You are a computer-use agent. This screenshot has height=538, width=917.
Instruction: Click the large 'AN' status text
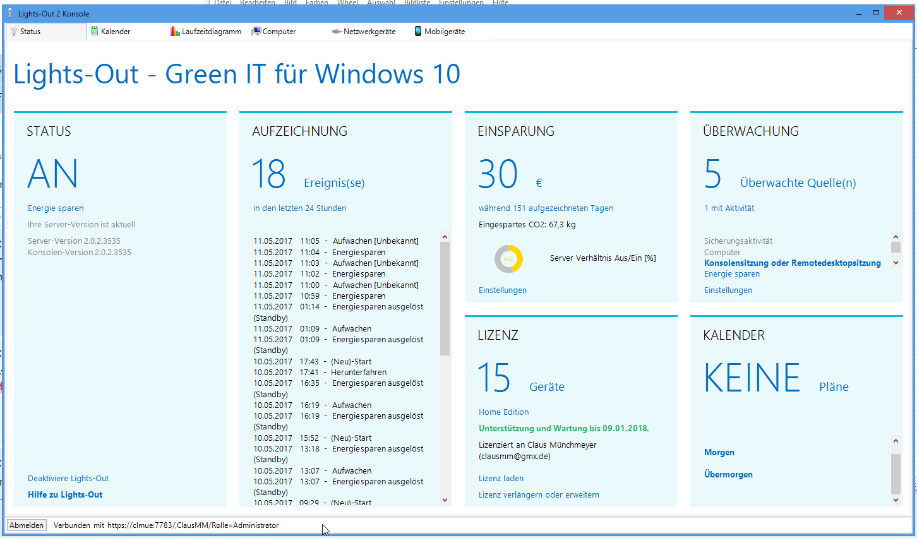point(53,174)
